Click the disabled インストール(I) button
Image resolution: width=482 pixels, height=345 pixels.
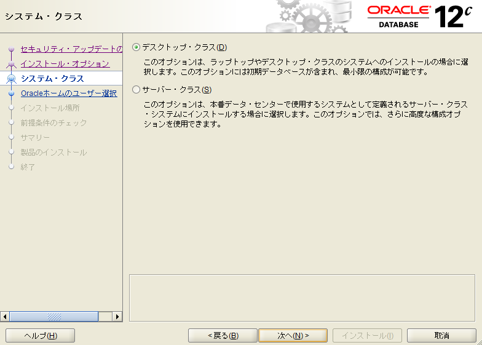click(368, 336)
